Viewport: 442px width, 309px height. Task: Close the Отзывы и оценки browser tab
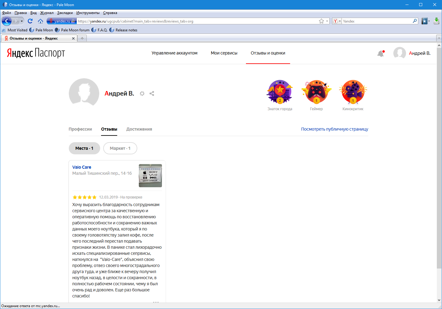click(x=73, y=38)
